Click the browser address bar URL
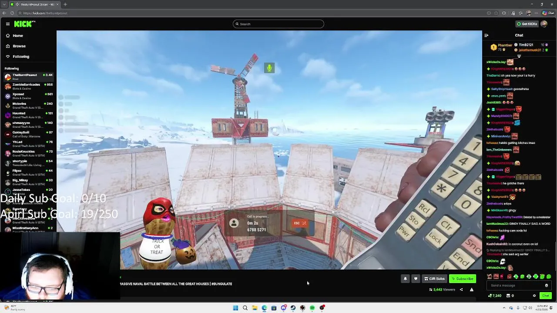 point(45,13)
